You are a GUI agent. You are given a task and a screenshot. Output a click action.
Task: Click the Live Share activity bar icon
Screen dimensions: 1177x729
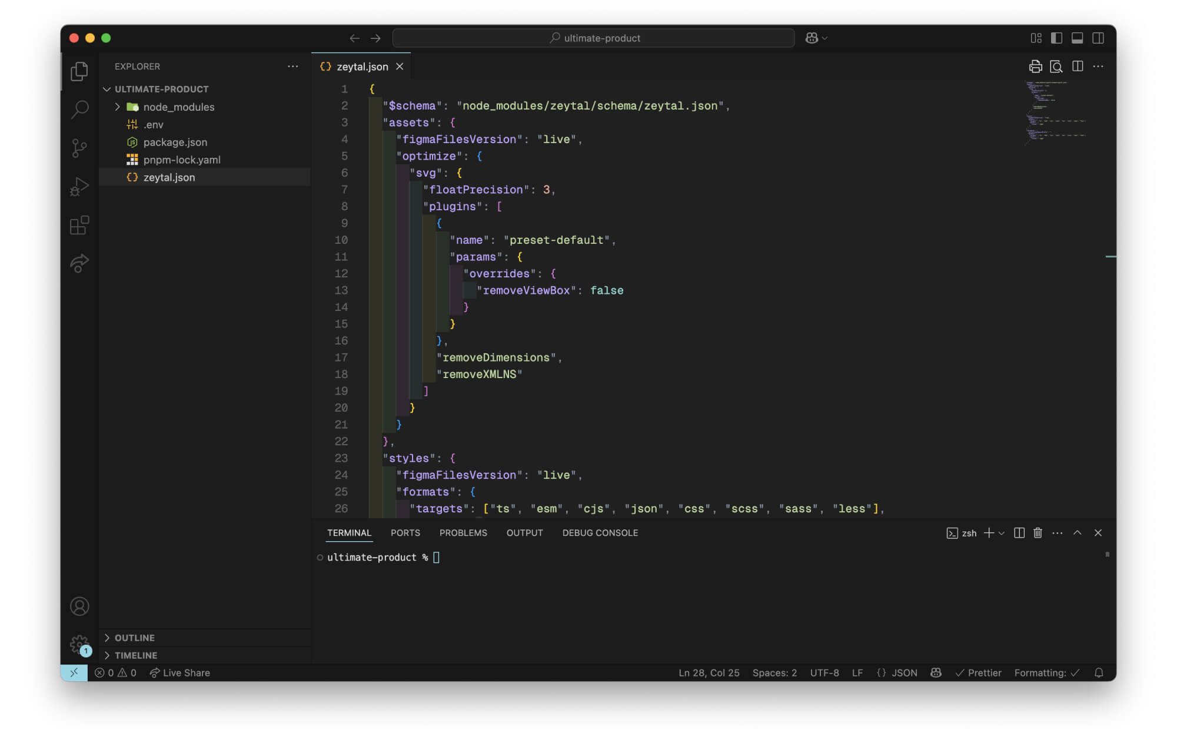coord(79,263)
